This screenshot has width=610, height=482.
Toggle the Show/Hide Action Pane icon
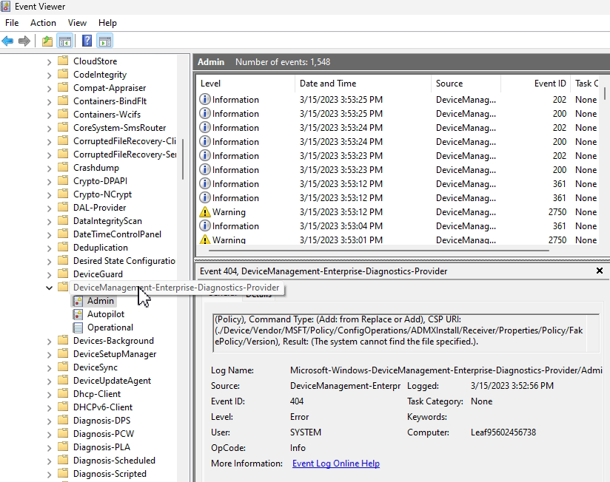(x=105, y=41)
